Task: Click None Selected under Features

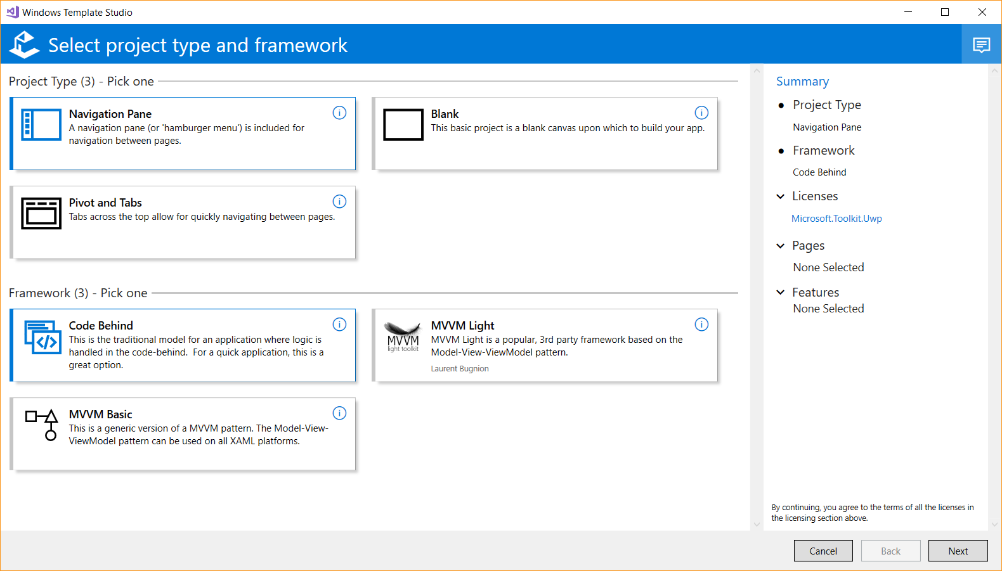Action: [828, 309]
